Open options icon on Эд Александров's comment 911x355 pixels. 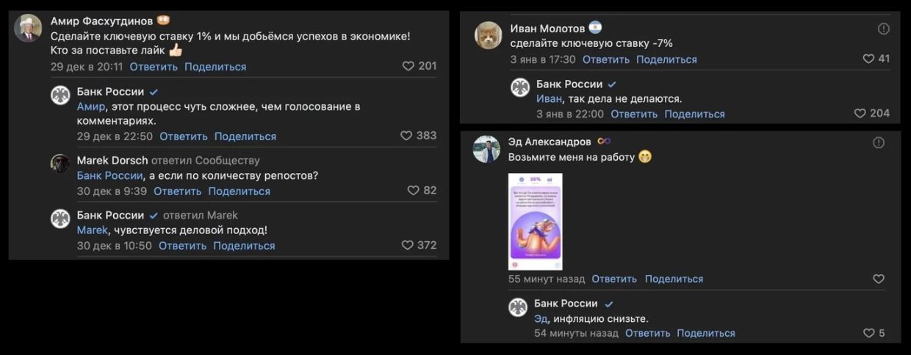click(x=878, y=142)
